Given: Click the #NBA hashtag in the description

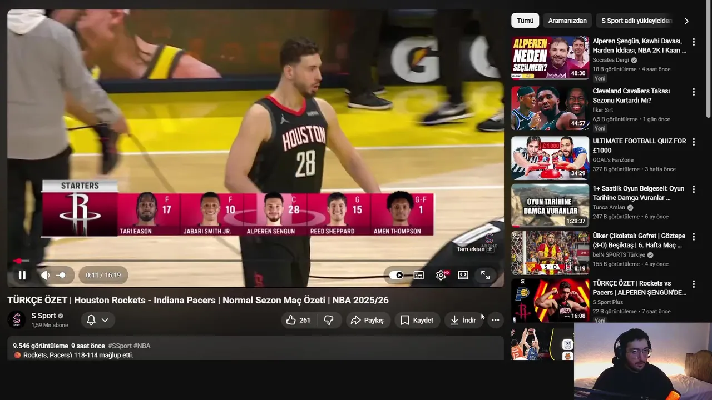Looking at the screenshot, I should (142, 346).
